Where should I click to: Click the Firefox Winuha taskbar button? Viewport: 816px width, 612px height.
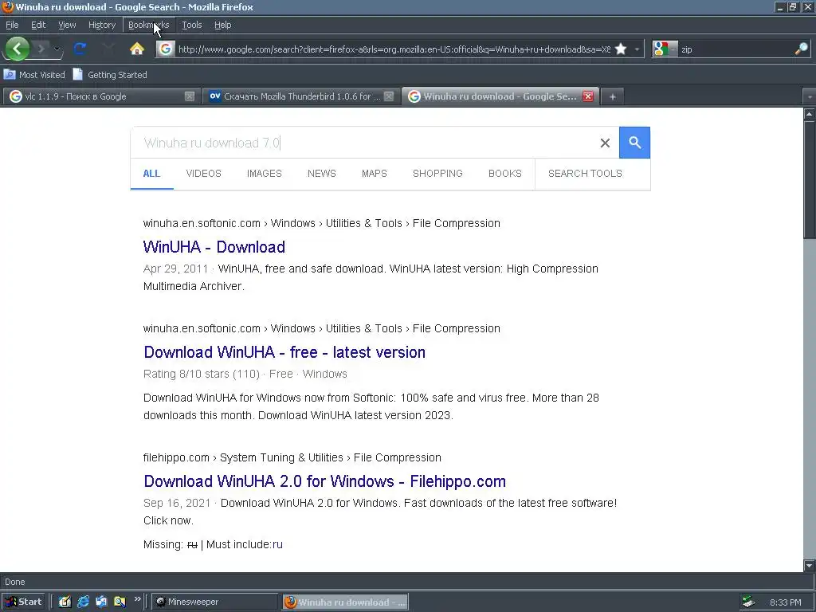pyautogui.click(x=345, y=602)
